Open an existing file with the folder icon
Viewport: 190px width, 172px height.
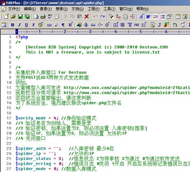[x=13, y=16]
